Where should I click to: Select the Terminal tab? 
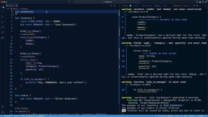tap(157, 6)
